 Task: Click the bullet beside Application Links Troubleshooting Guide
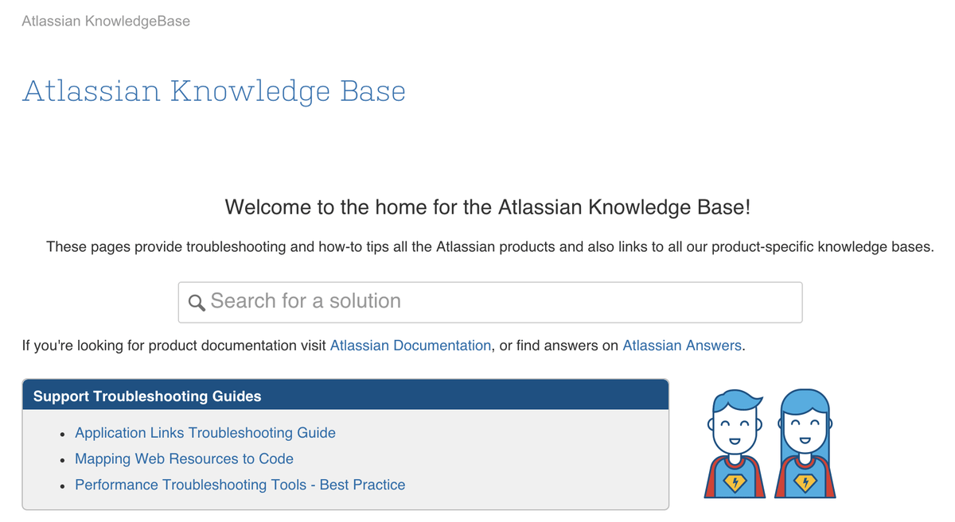coord(62,435)
